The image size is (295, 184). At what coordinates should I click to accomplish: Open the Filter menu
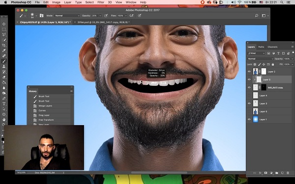[101, 2]
